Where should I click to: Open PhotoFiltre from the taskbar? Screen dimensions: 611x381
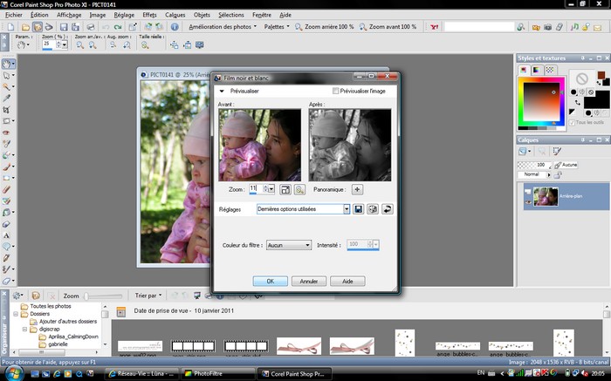coord(217,374)
